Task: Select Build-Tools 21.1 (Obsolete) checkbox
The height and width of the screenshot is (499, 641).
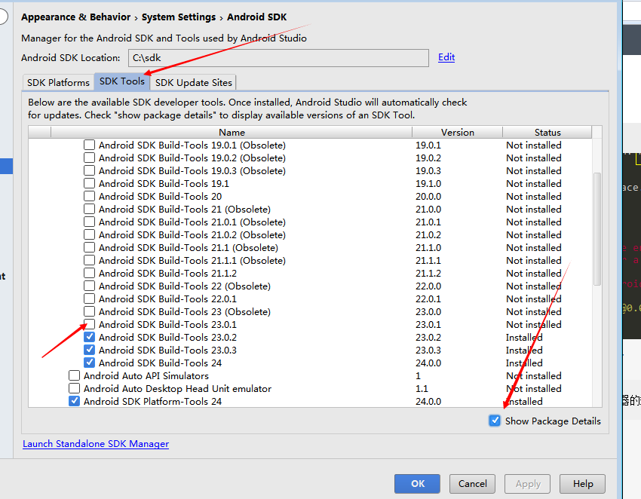Action: 89,247
